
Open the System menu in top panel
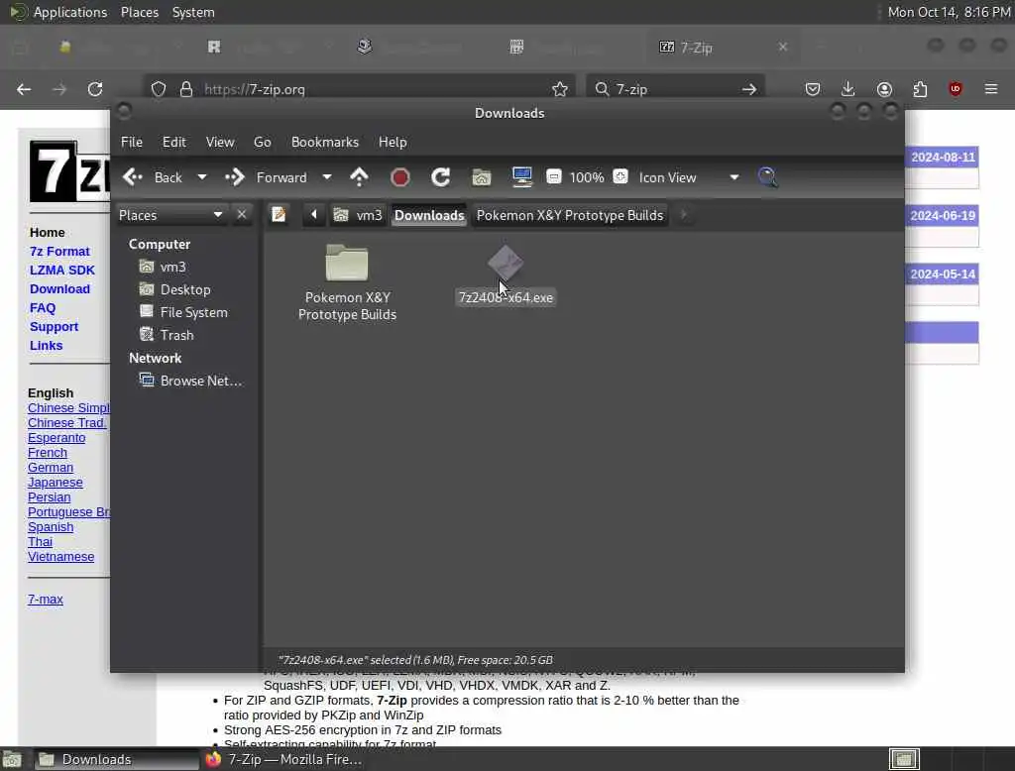pyautogui.click(x=193, y=12)
